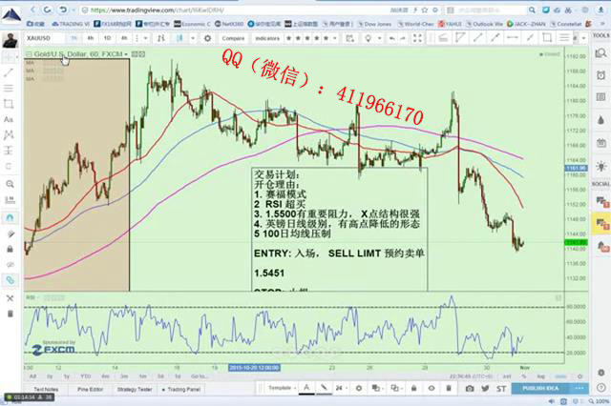Open the bar style dropdown arrow
The image size is (611, 406).
[x=192, y=38]
